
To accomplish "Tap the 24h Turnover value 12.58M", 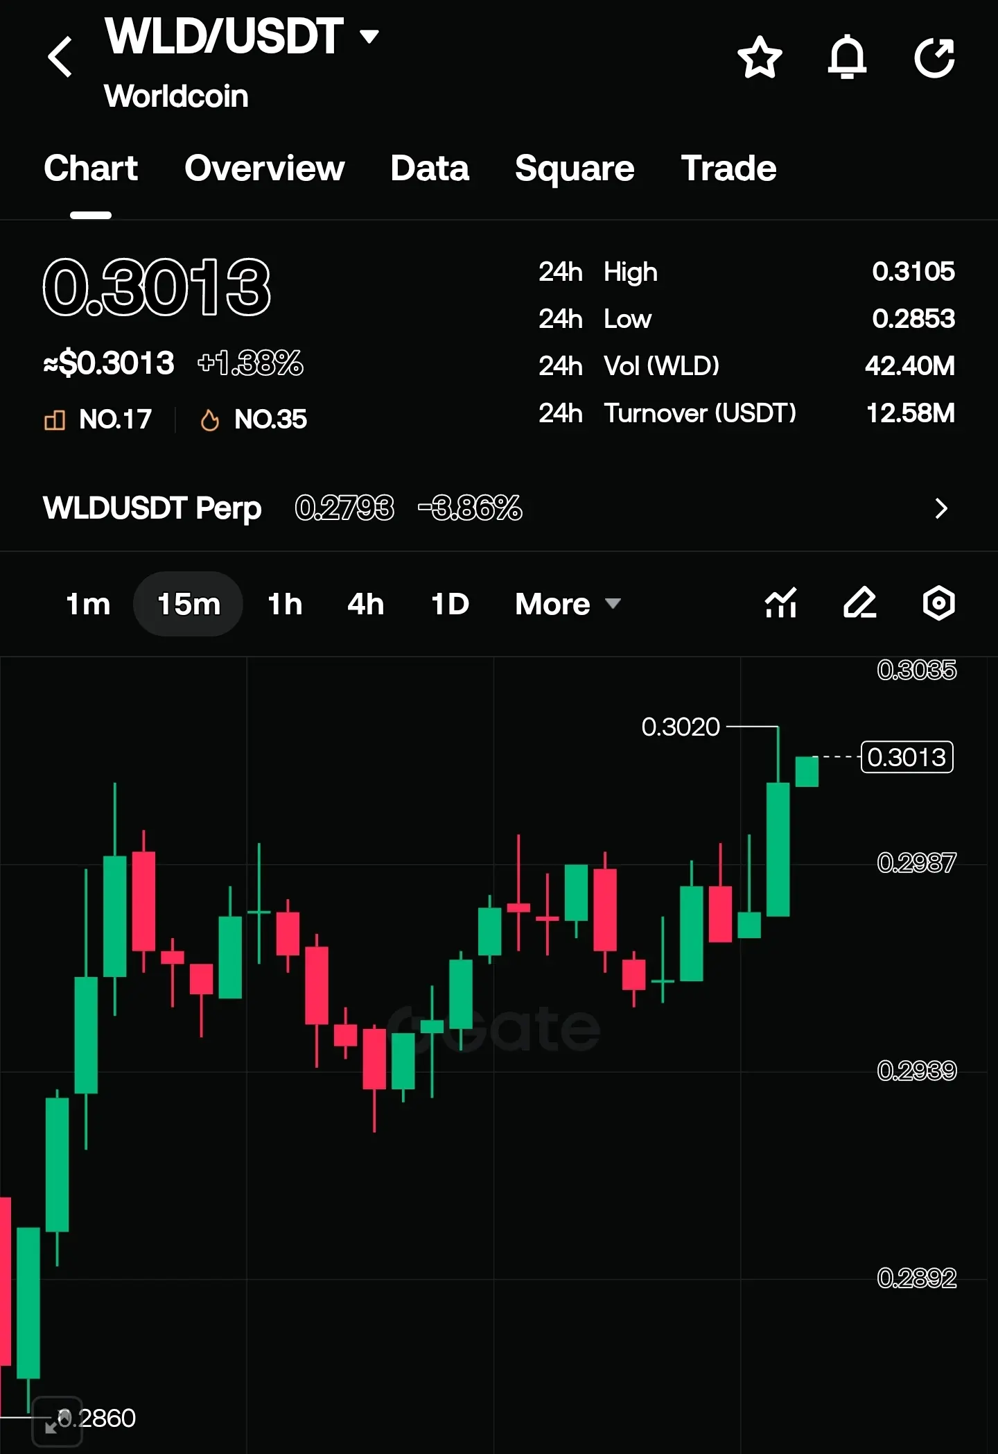I will coord(911,413).
